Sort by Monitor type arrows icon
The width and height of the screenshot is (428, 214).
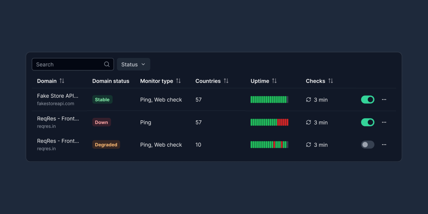178,81
